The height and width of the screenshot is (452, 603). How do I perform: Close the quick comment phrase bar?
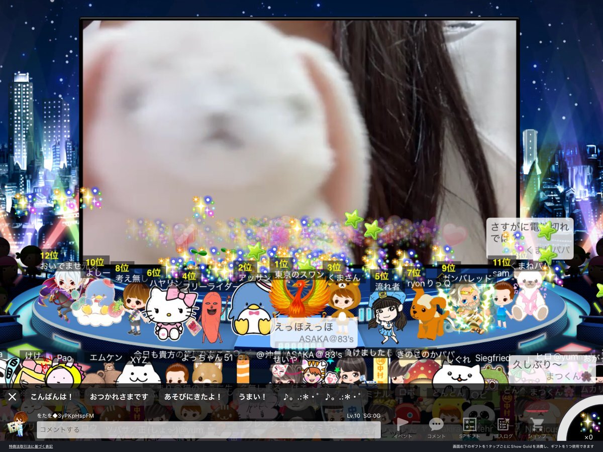[13, 397]
